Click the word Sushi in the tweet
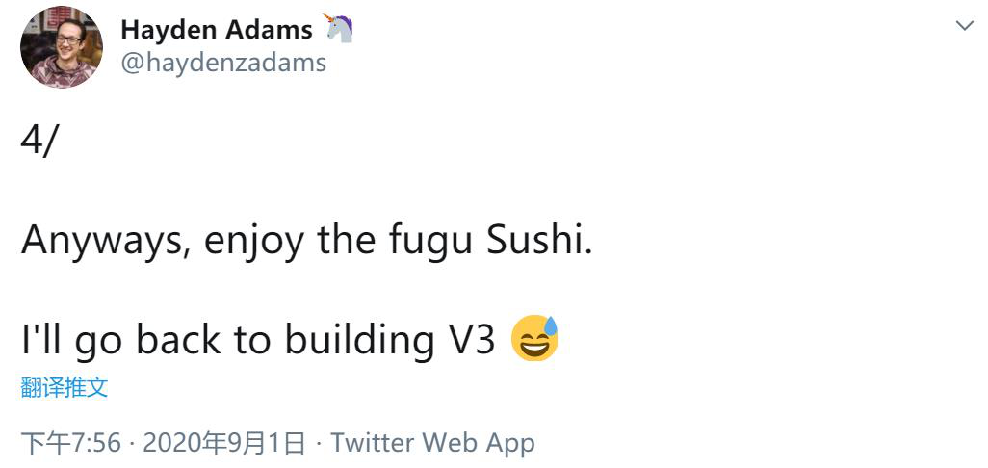 [x=539, y=239]
